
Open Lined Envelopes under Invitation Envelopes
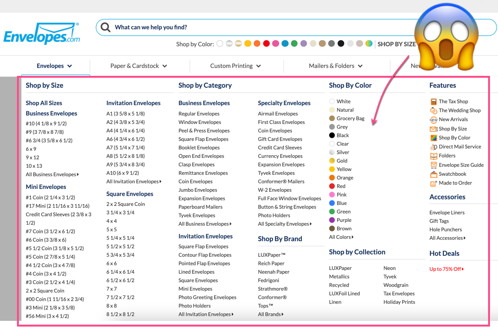[196, 272]
